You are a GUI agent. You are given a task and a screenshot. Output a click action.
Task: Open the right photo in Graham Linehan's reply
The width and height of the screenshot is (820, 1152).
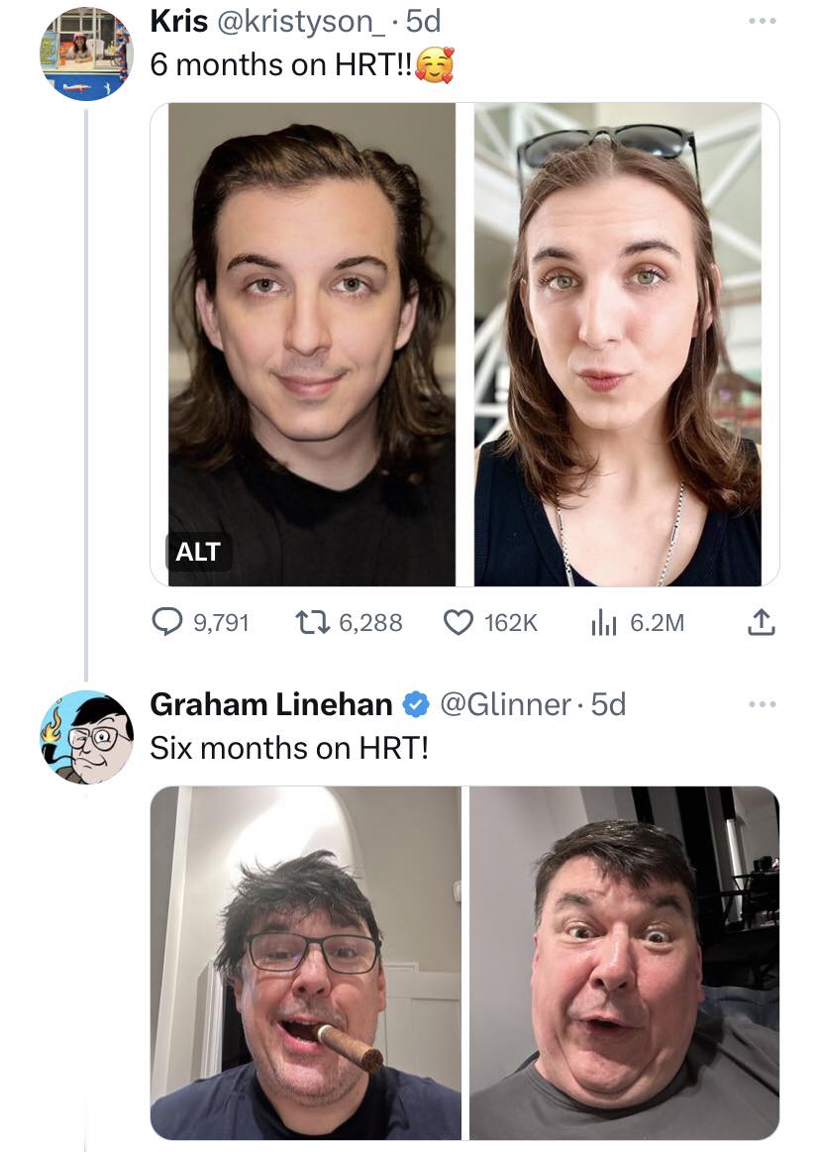pos(624,961)
